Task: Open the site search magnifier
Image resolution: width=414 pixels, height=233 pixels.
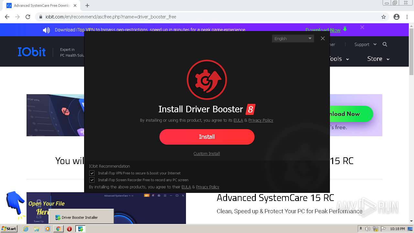Action: [x=385, y=44]
